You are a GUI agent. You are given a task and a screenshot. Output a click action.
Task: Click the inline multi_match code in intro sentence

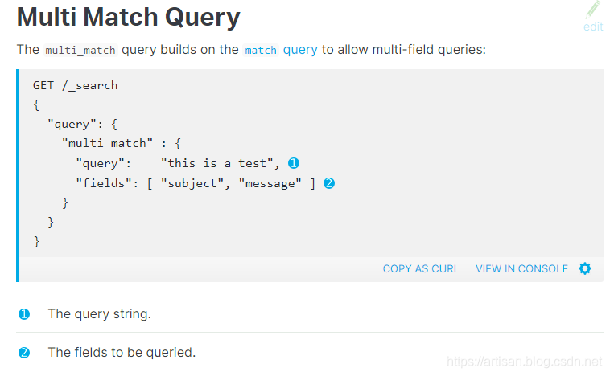click(80, 50)
